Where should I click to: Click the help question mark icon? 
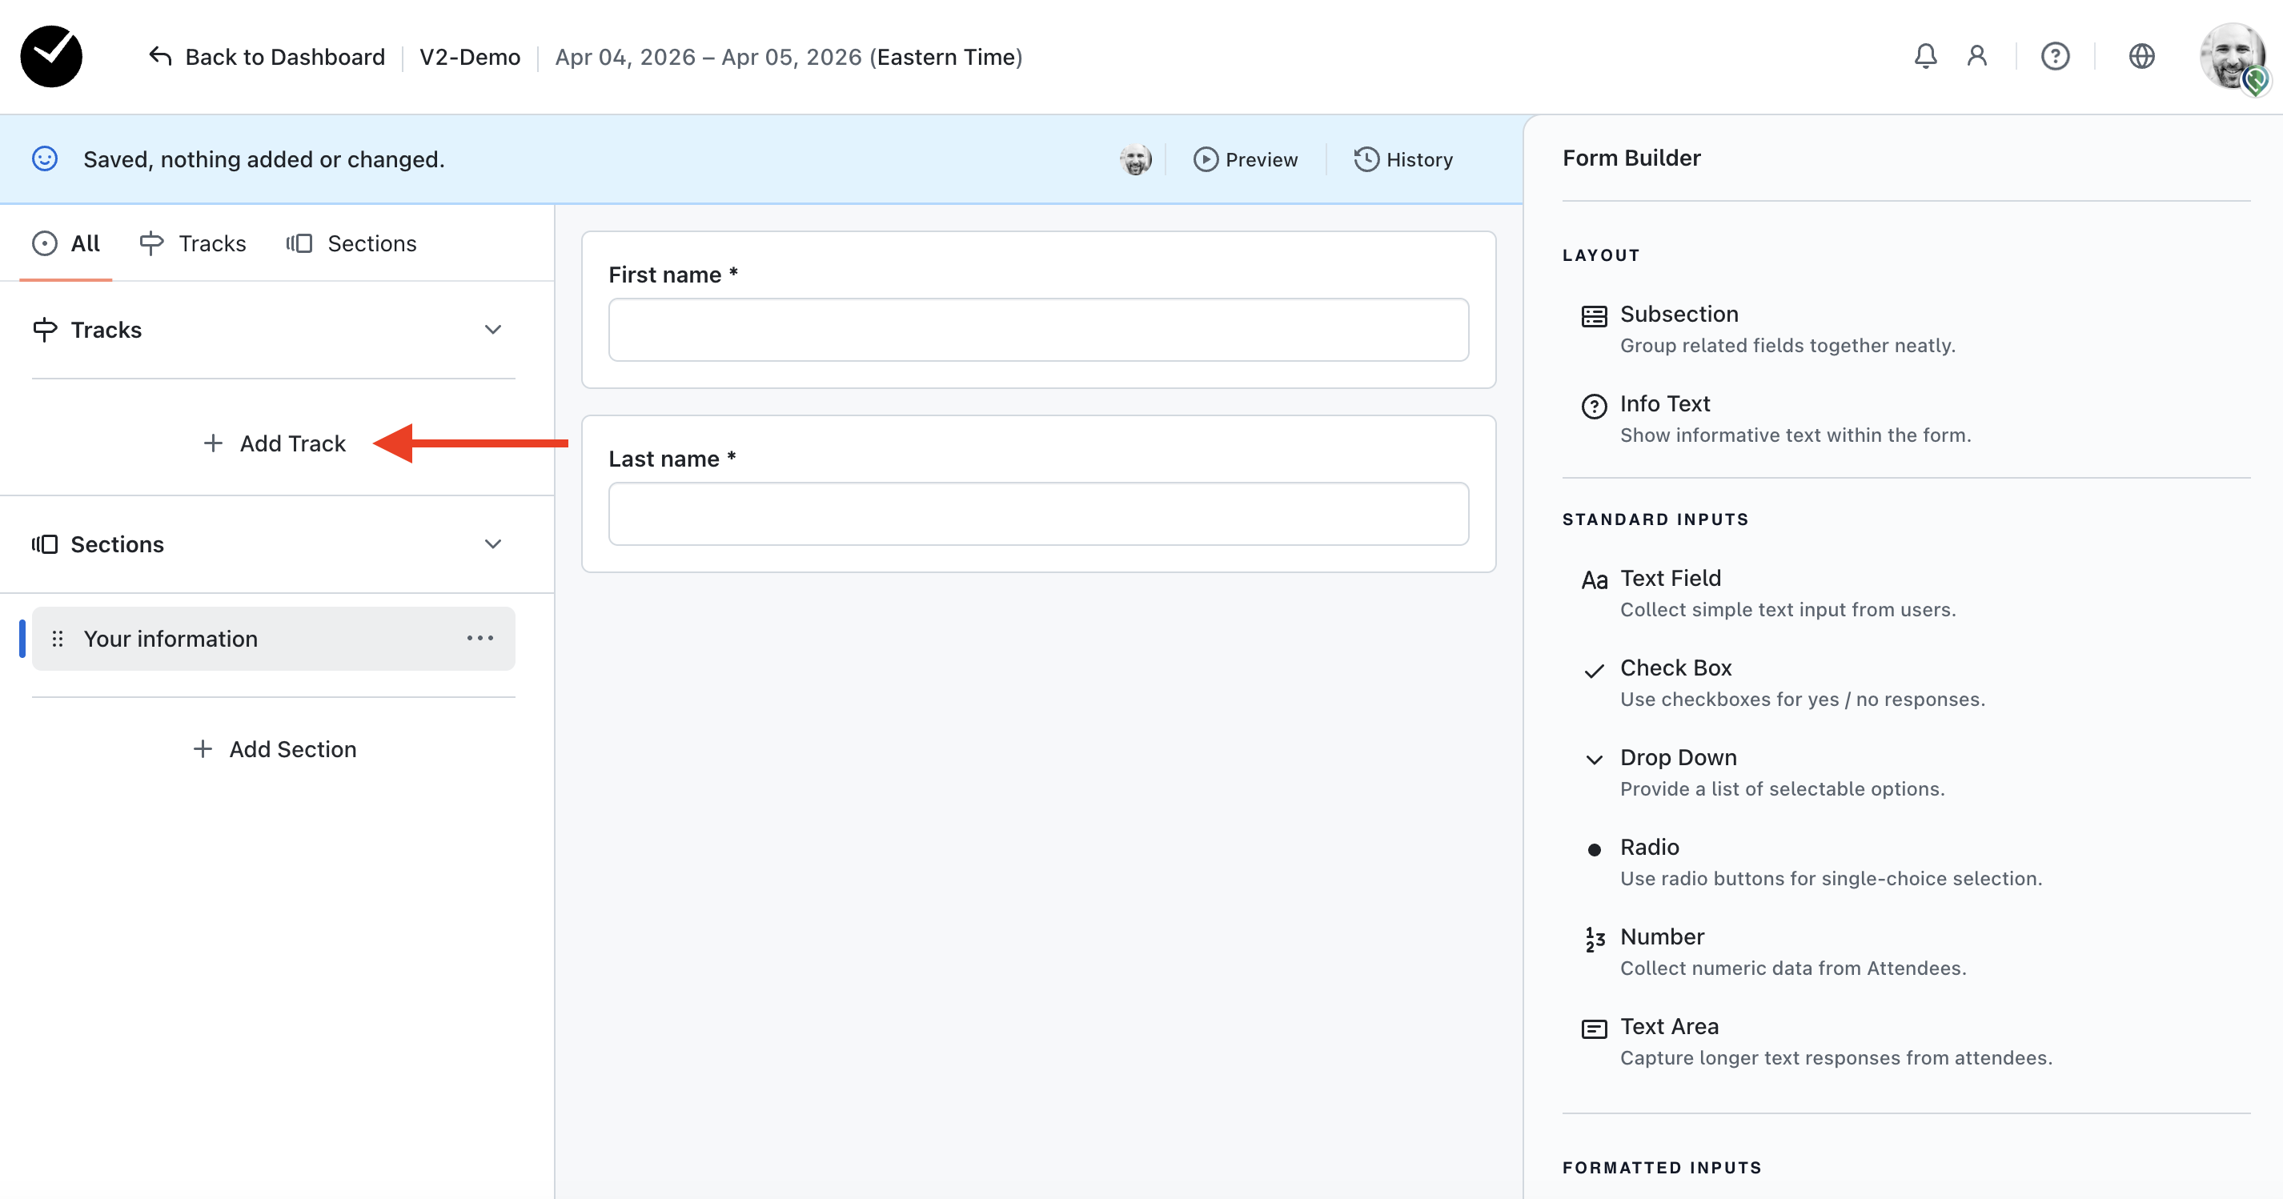pos(2054,57)
